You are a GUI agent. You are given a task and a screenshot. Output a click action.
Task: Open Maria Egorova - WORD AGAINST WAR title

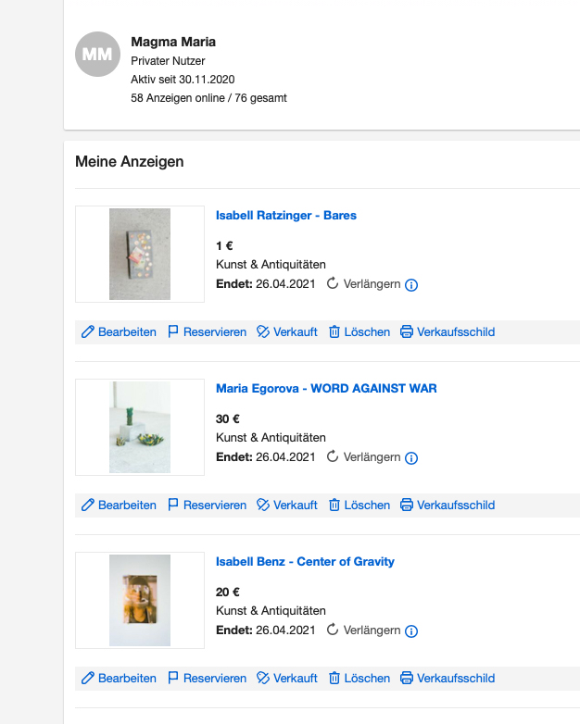(326, 389)
